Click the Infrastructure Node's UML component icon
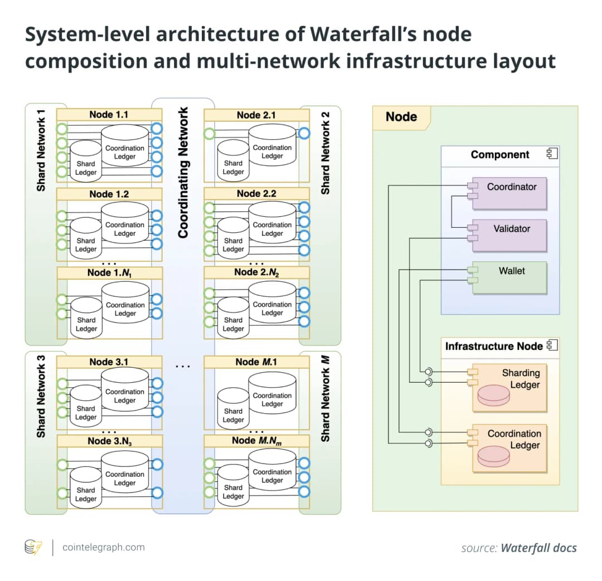This screenshot has height=581, width=602. pos(552,345)
